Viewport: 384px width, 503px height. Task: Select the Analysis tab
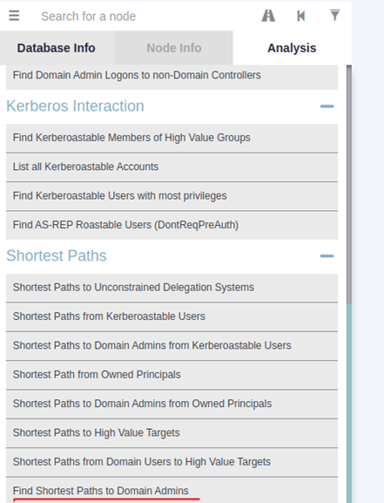pos(292,48)
